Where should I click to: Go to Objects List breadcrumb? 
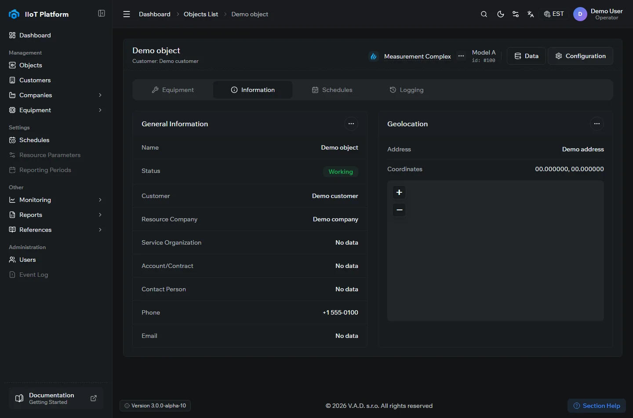pyautogui.click(x=201, y=14)
